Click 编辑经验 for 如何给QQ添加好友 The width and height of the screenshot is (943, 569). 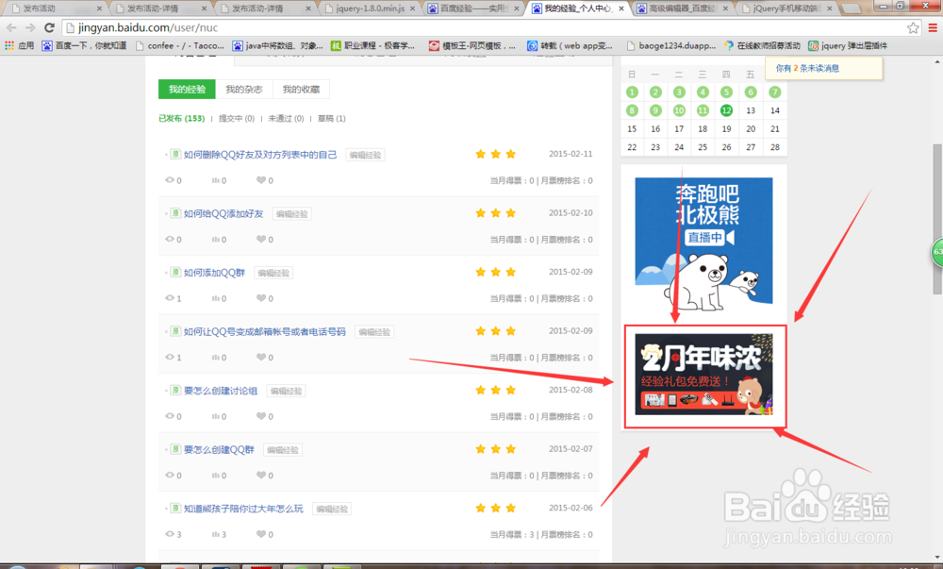292,214
